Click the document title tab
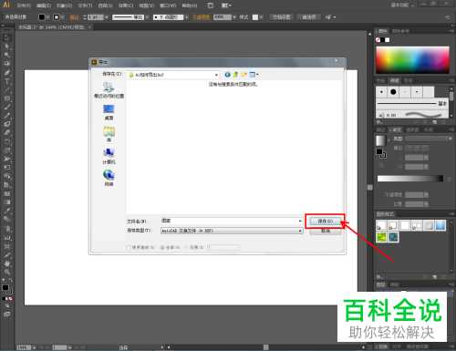 tap(54, 27)
